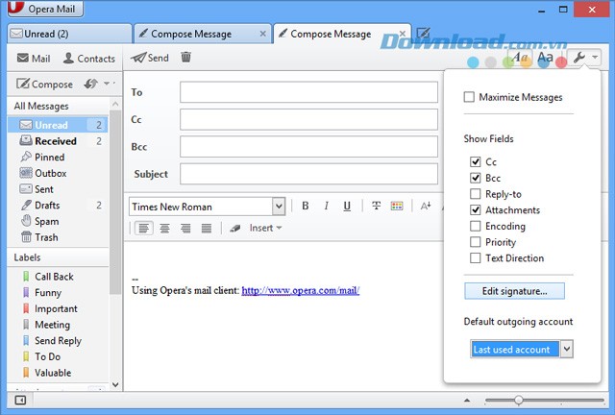The image size is (615, 415).
Task: Enable the Encoding field checkbox
Action: [476, 226]
